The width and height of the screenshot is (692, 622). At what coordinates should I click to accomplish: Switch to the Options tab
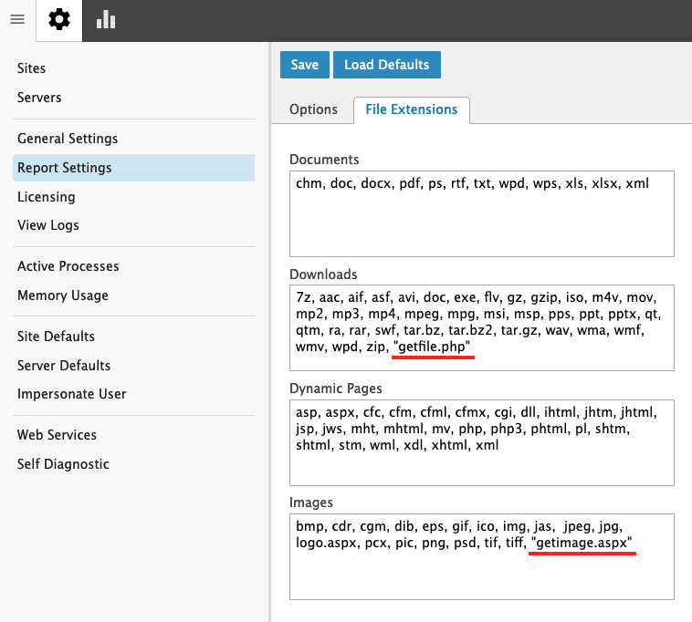313,109
